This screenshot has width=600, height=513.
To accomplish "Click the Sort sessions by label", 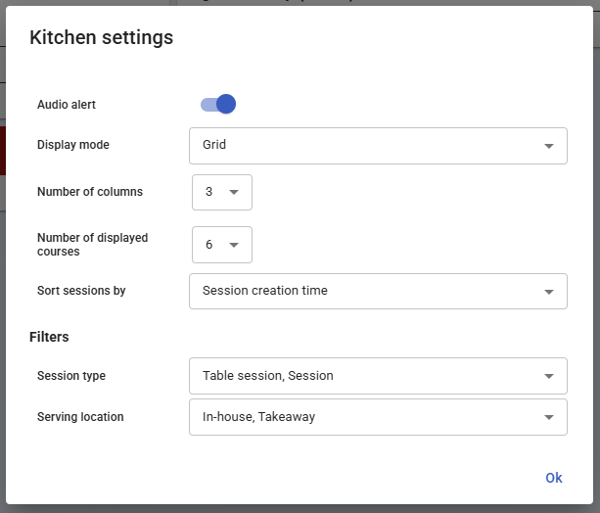I will pos(81,291).
